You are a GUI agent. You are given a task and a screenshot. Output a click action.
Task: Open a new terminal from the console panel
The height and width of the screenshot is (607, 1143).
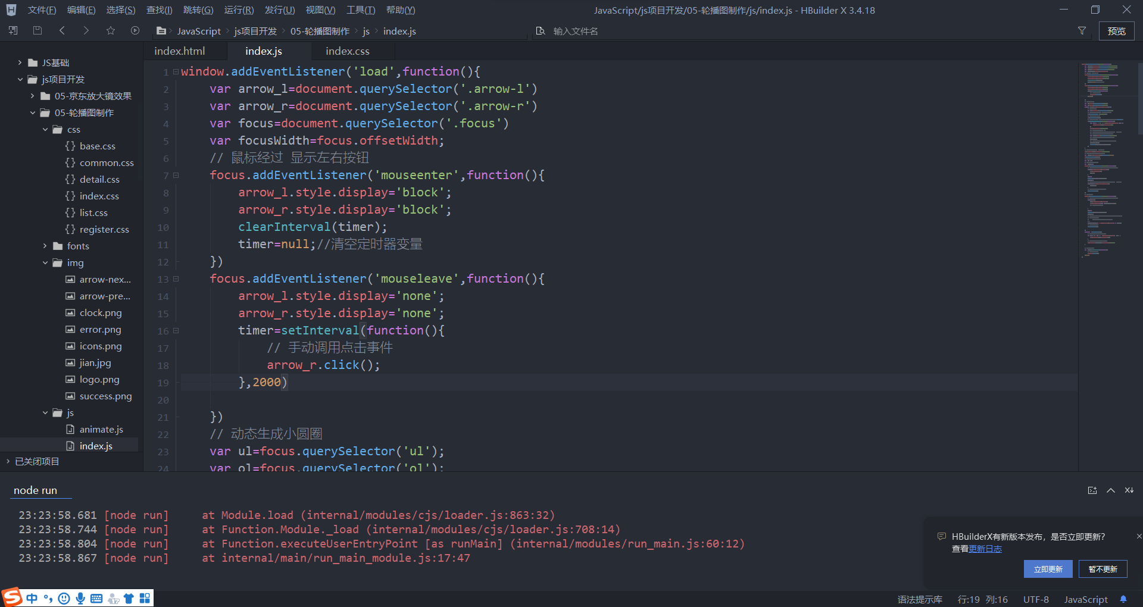point(1092,490)
